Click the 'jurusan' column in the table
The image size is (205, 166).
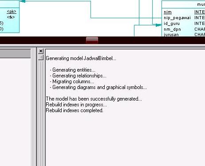click(x=171, y=35)
